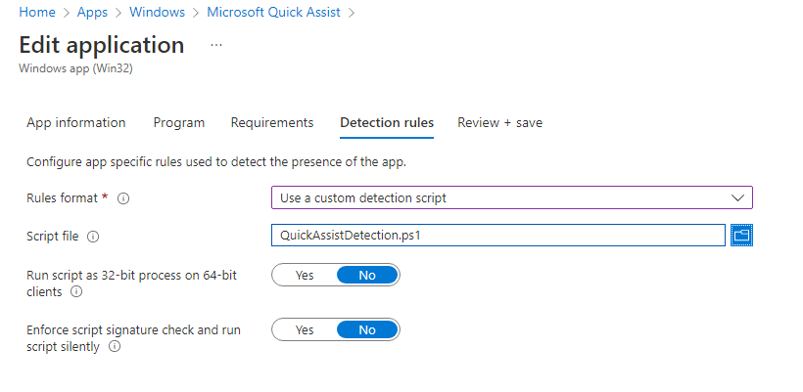Image resolution: width=803 pixels, height=392 pixels.
Task: Click the folder browse icon for Script file
Action: (741, 236)
